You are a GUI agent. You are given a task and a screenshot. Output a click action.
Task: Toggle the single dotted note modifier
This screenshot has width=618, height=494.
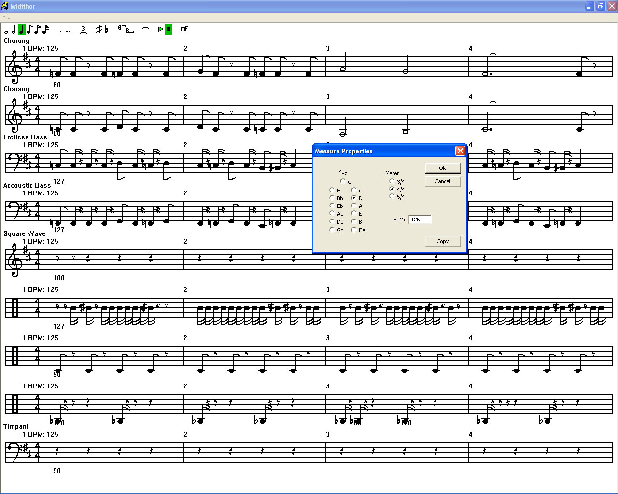tap(60, 31)
